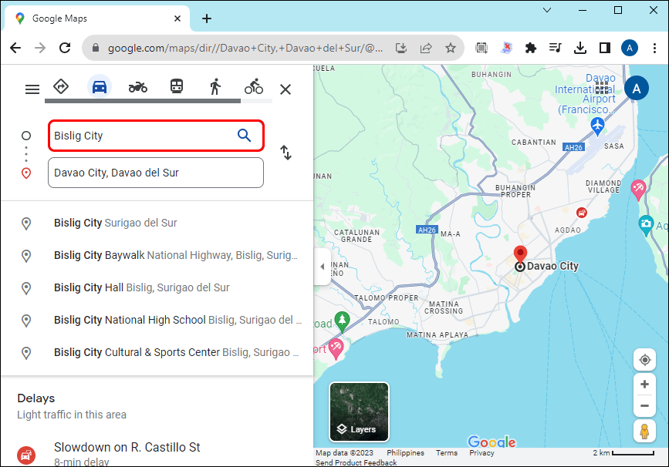The height and width of the screenshot is (467, 669).
Task: Share this page from address bar
Action: (x=426, y=48)
